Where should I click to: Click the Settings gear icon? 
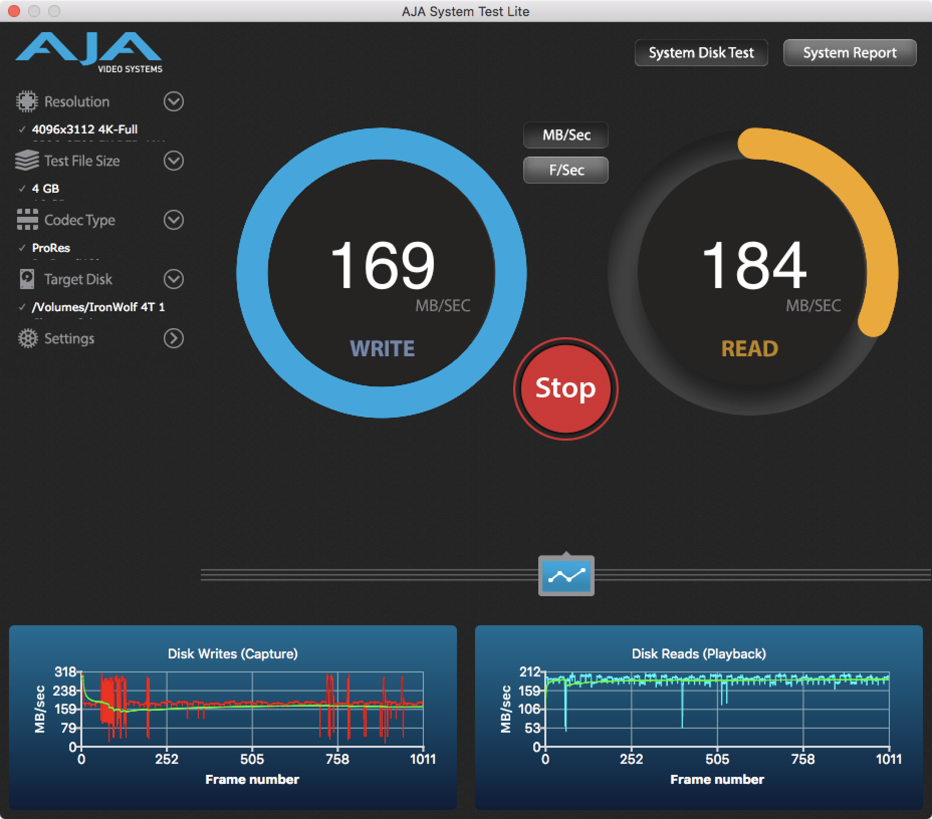click(28, 338)
